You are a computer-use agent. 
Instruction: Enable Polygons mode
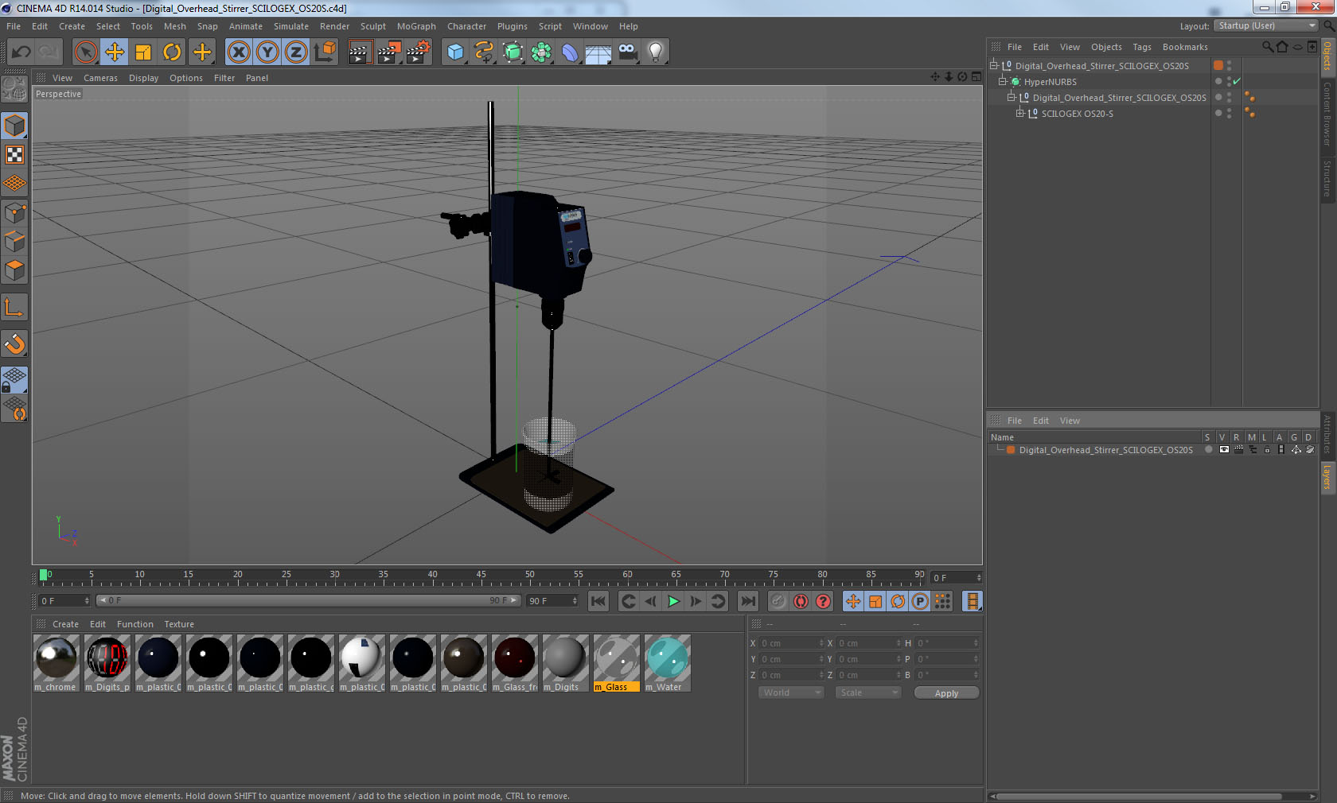(x=14, y=270)
